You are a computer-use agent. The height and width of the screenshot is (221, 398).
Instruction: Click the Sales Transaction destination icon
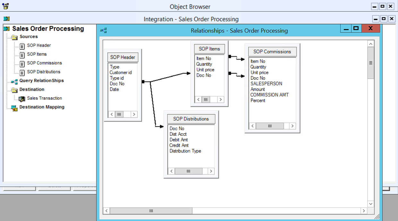pos(22,99)
